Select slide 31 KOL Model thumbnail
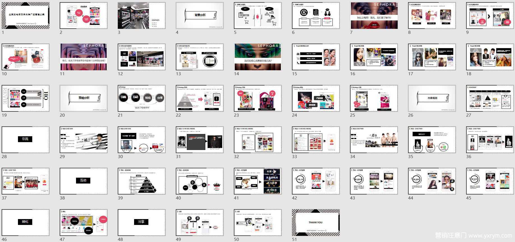The image size is (515, 242). tap(200, 140)
